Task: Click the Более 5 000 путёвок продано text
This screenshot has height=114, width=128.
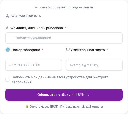Action: point(66,7)
